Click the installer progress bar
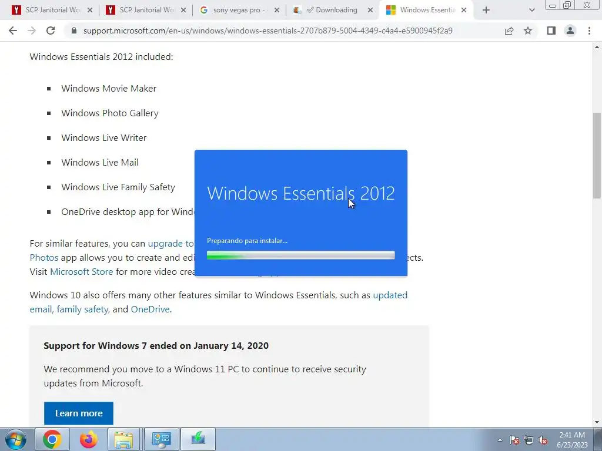The width and height of the screenshot is (602, 451). tap(300, 255)
